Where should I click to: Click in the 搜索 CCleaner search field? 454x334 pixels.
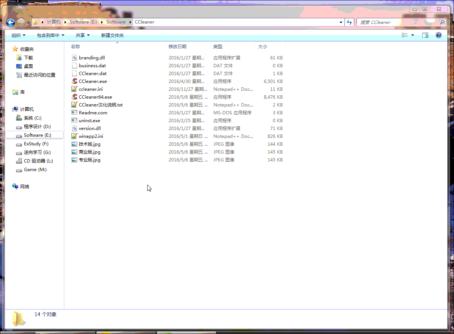click(398, 22)
